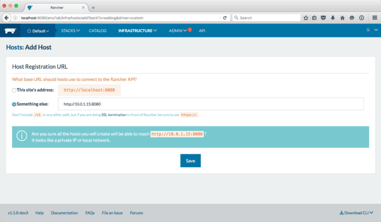Bookmark this page with the star icon

tap(306, 18)
